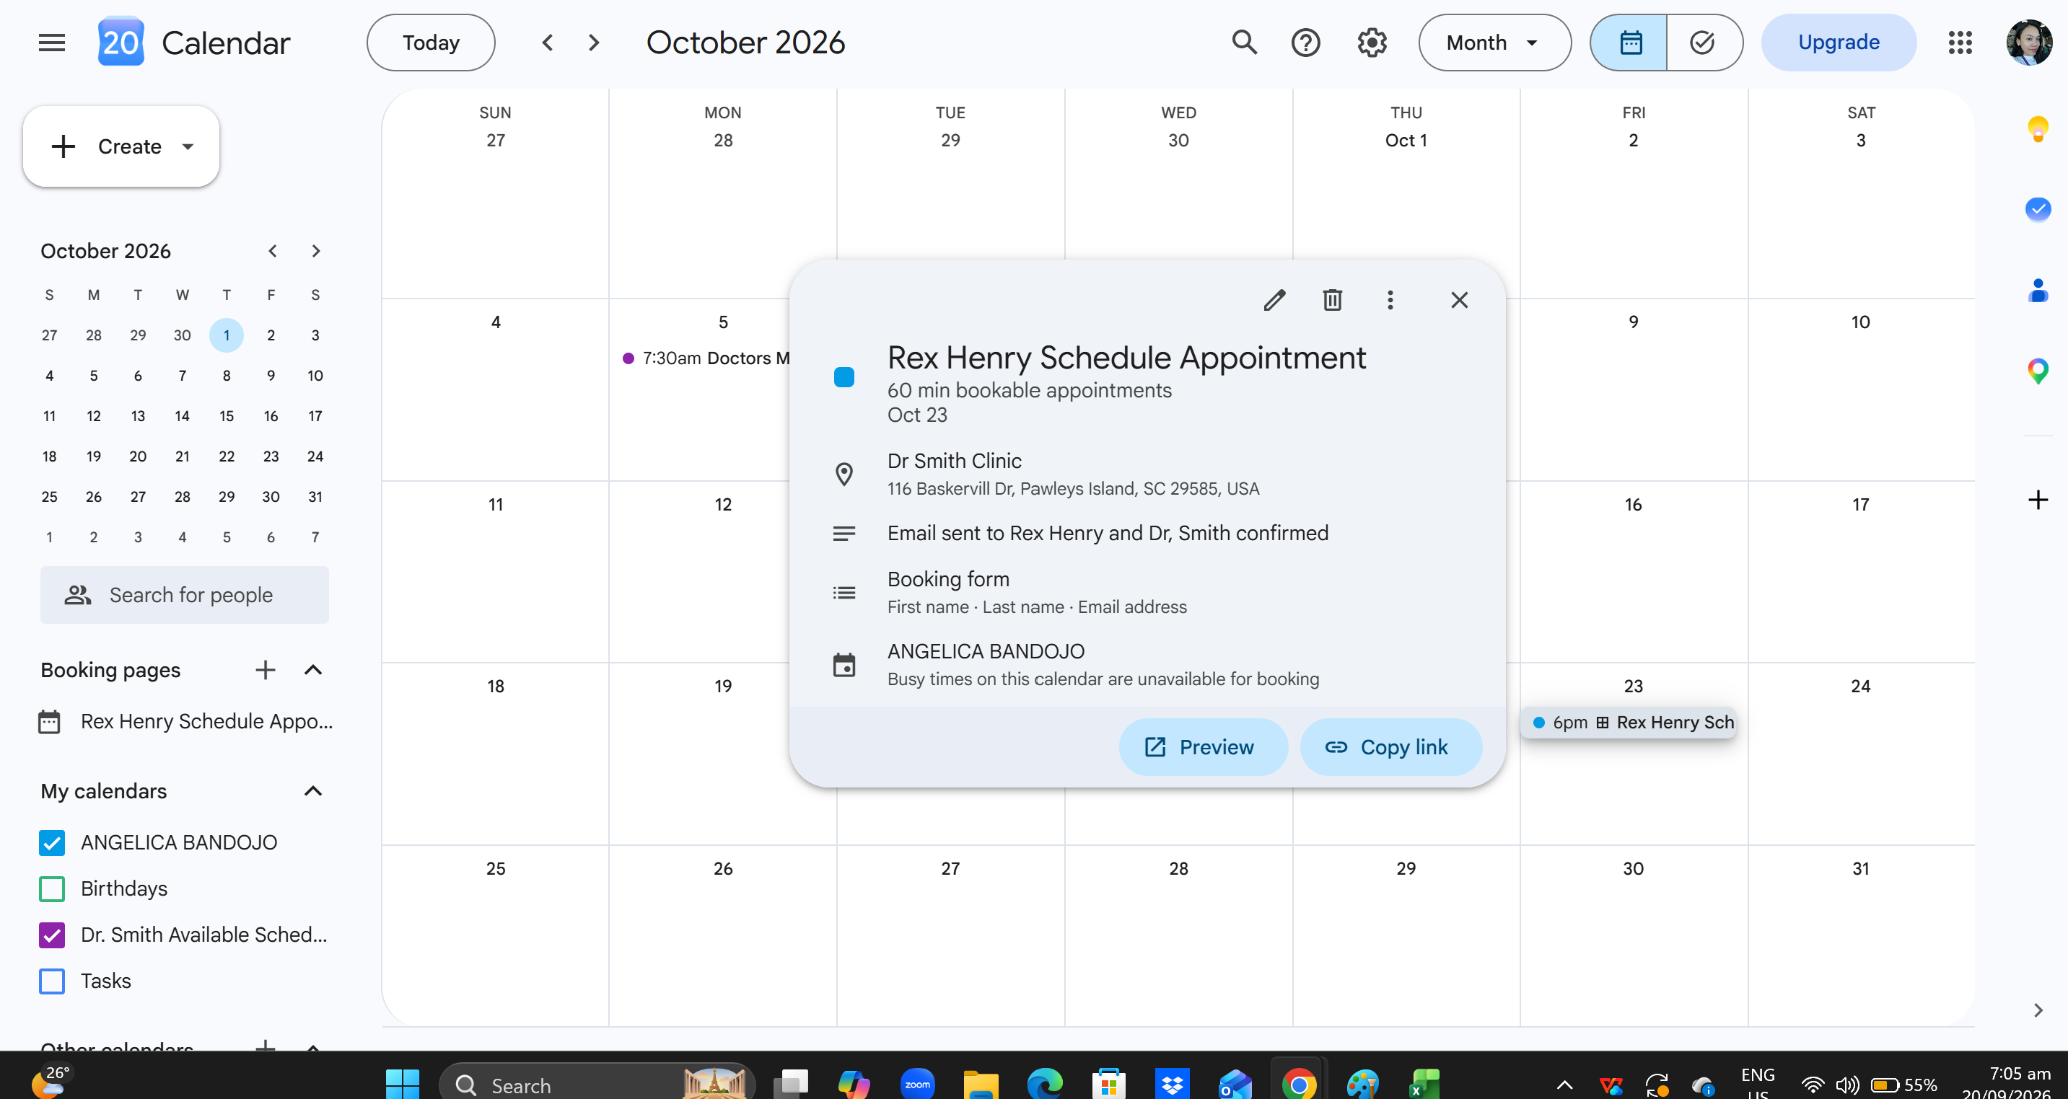Open the Google apps grid

[1960, 43]
